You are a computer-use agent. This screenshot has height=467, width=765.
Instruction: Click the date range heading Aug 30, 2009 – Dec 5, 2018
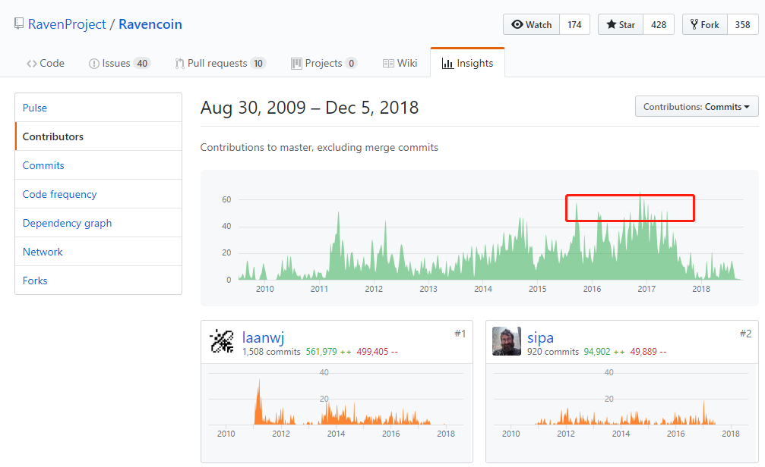tap(309, 108)
